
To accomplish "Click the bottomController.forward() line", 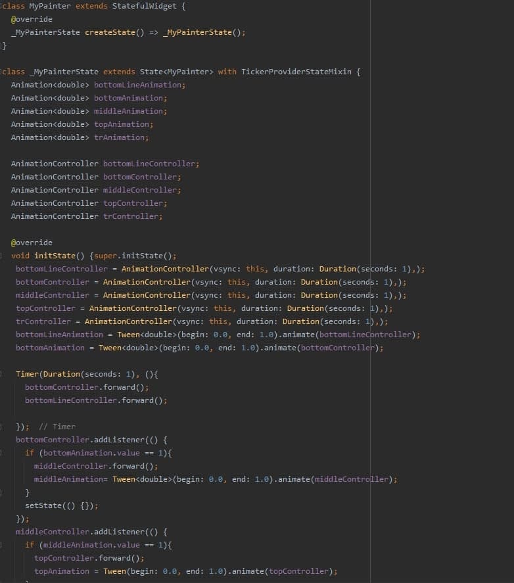I will click(x=87, y=387).
